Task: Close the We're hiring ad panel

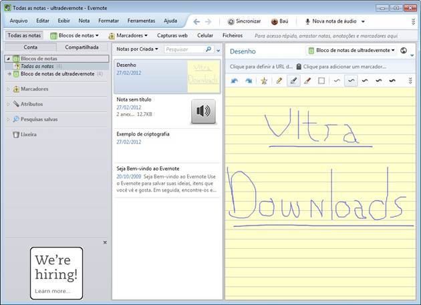Action: pyautogui.click(x=105, y=242)
